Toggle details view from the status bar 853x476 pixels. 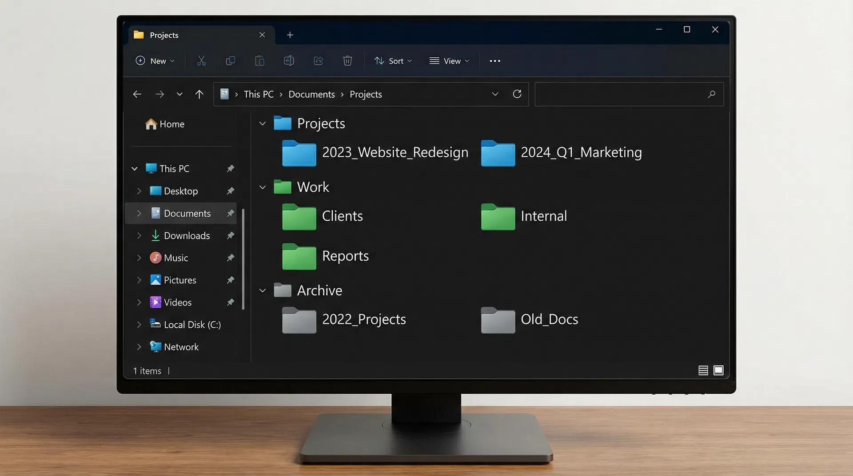point(703,370)
